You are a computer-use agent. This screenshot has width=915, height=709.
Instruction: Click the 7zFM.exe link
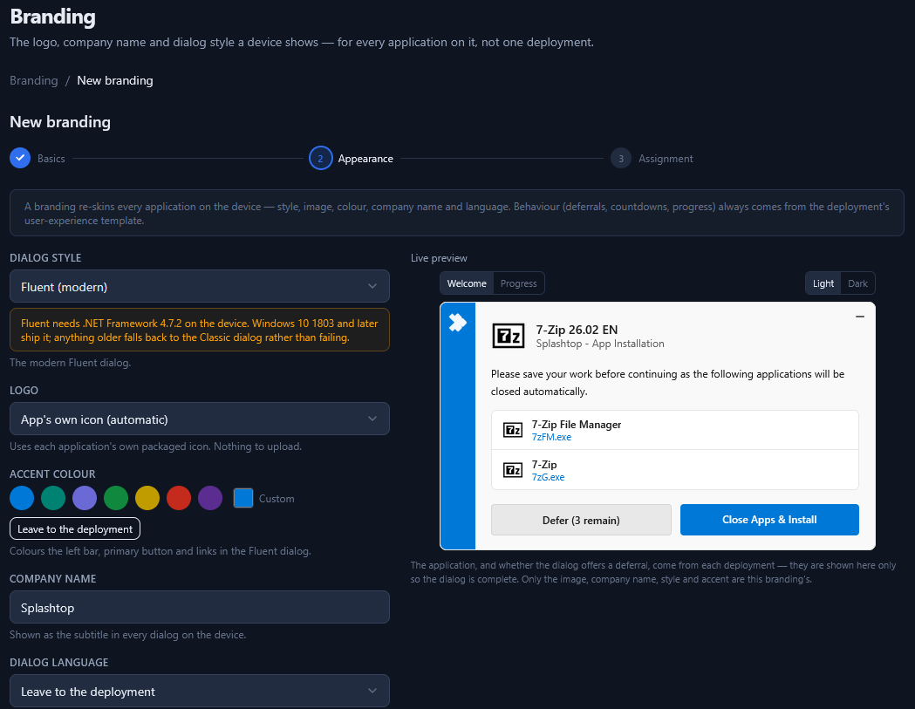[551, 437]
